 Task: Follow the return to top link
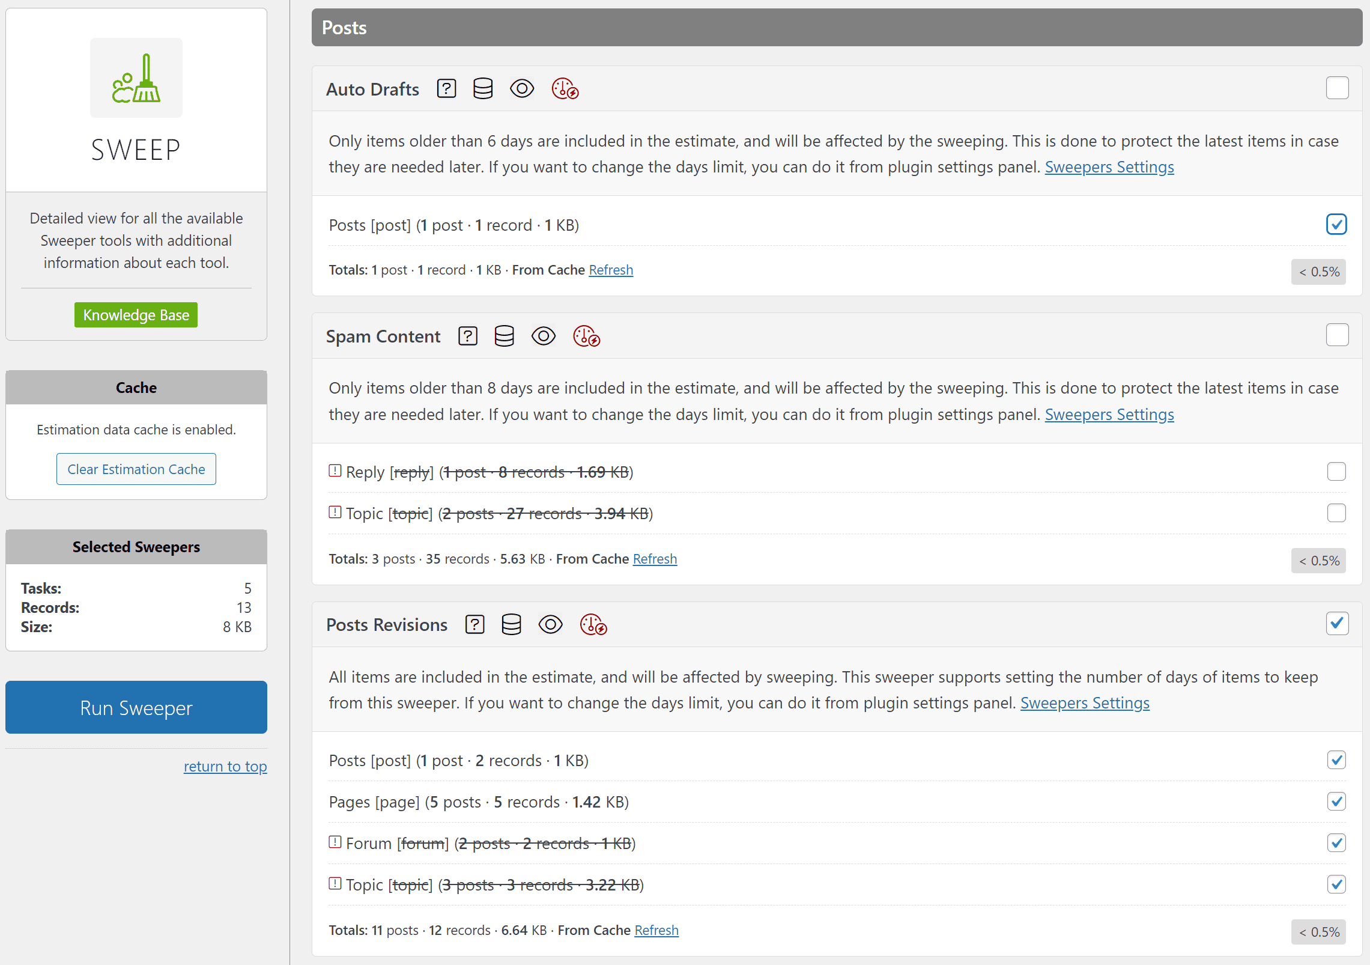(x=225, y=767)
